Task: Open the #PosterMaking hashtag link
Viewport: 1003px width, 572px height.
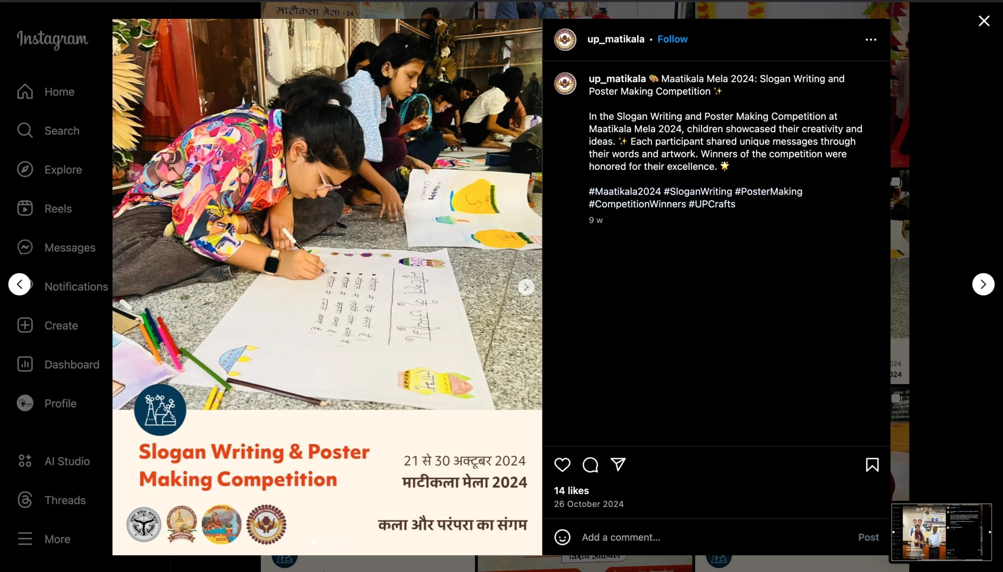Action: pos(768,191)
